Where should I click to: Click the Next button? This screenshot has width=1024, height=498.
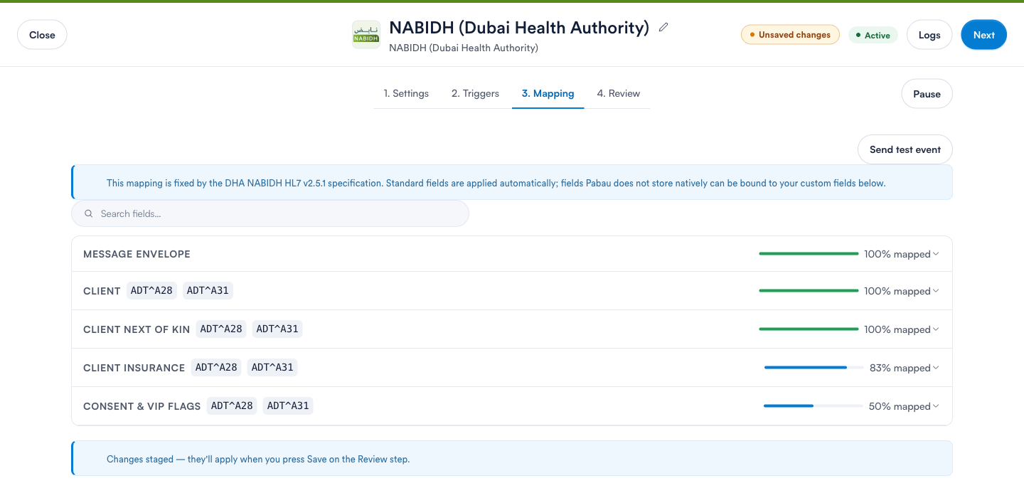[x=983, y=35]
